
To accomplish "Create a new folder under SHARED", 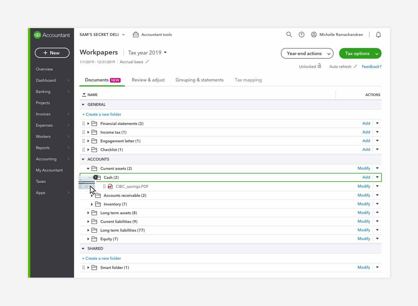I will tap(102, 258).
